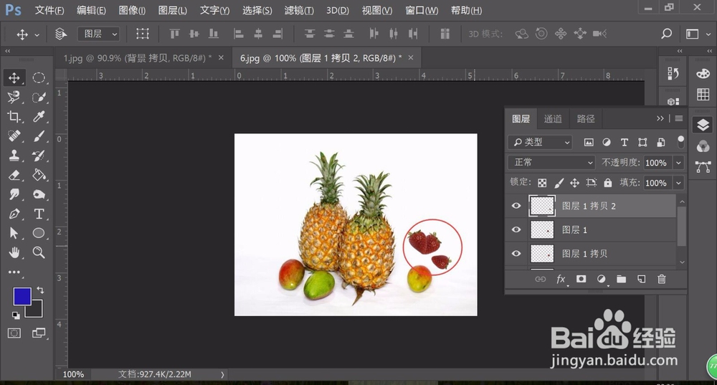Choose the Polygonal Lasso tool

coord(14,97)
